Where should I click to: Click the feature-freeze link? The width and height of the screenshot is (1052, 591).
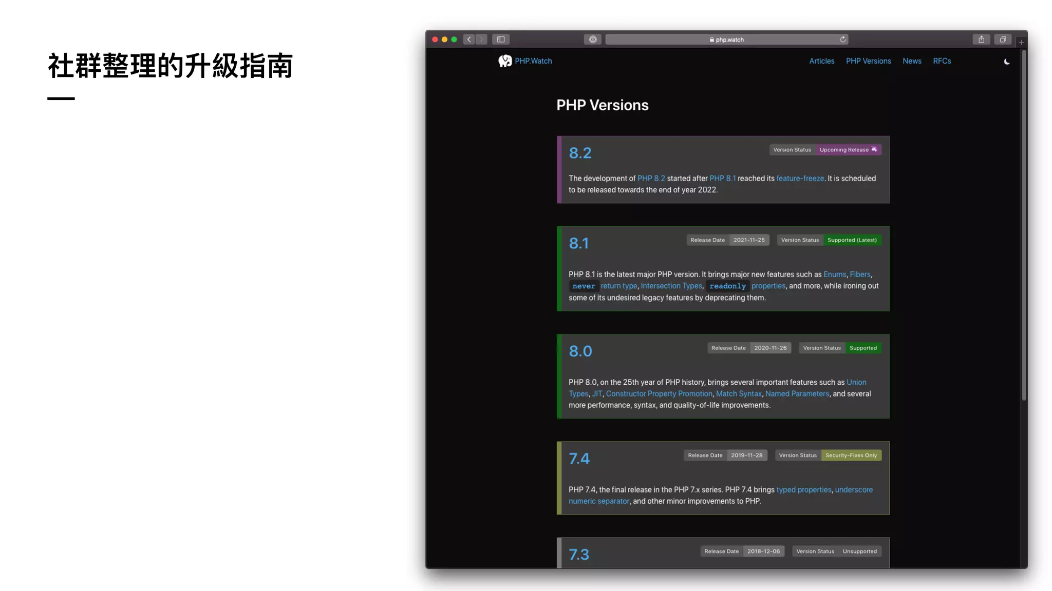800,179
